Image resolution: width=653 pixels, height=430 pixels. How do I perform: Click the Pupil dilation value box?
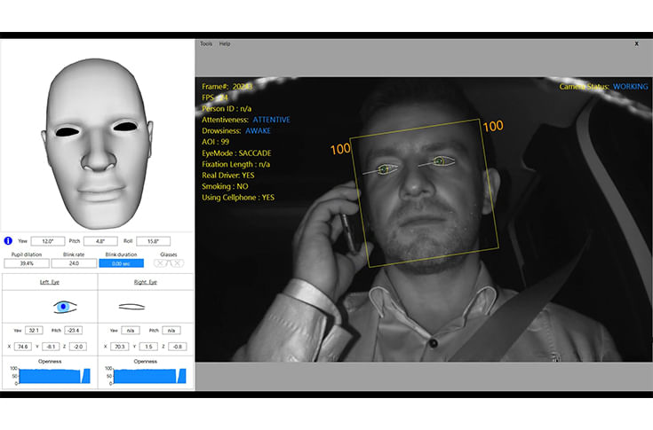point(26,263)
